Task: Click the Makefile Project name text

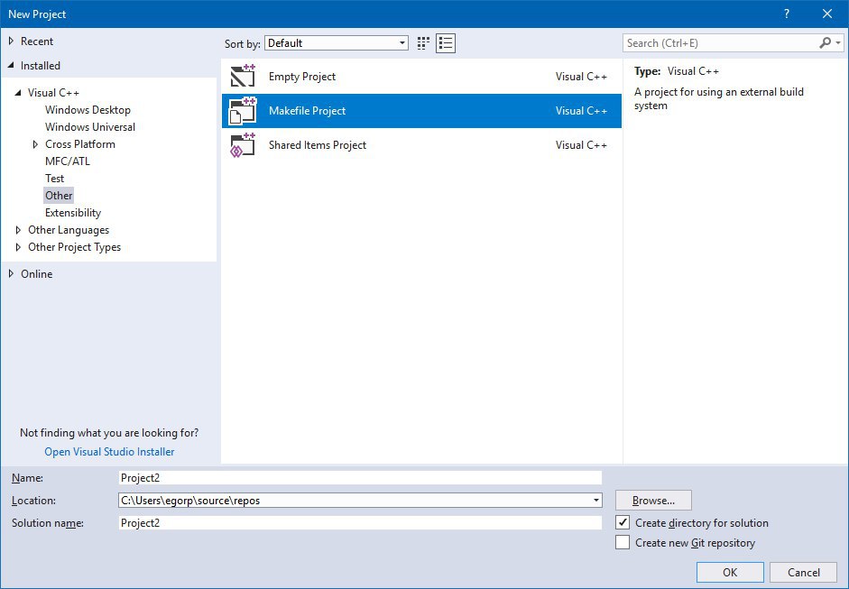Action: [x=307, y=111]
